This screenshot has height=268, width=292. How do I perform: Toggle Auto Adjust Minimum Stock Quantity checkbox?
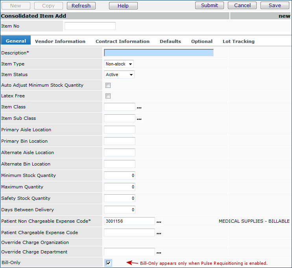tap(108, 85)
